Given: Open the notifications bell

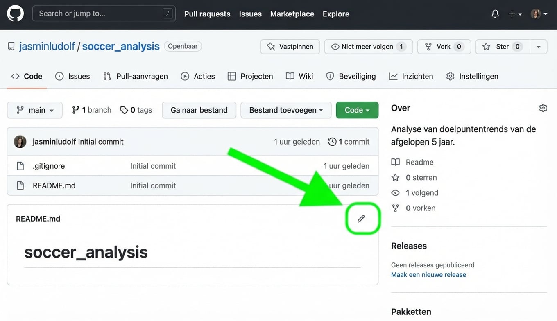Looking at the screenshot, I should click(x=495, y=14).
